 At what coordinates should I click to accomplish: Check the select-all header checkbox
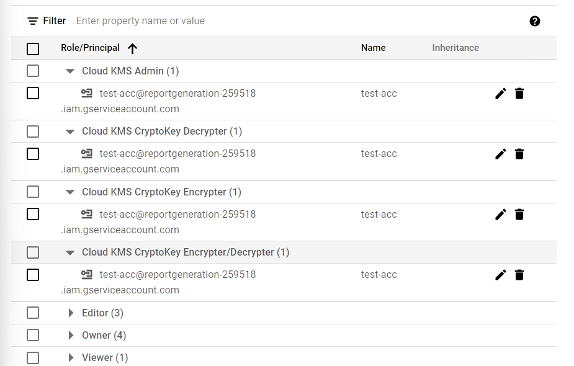33,48
